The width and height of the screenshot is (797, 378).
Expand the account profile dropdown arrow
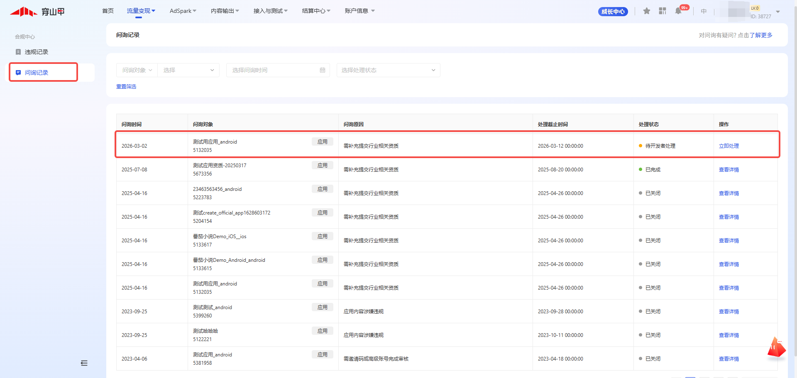coord(778,12)
